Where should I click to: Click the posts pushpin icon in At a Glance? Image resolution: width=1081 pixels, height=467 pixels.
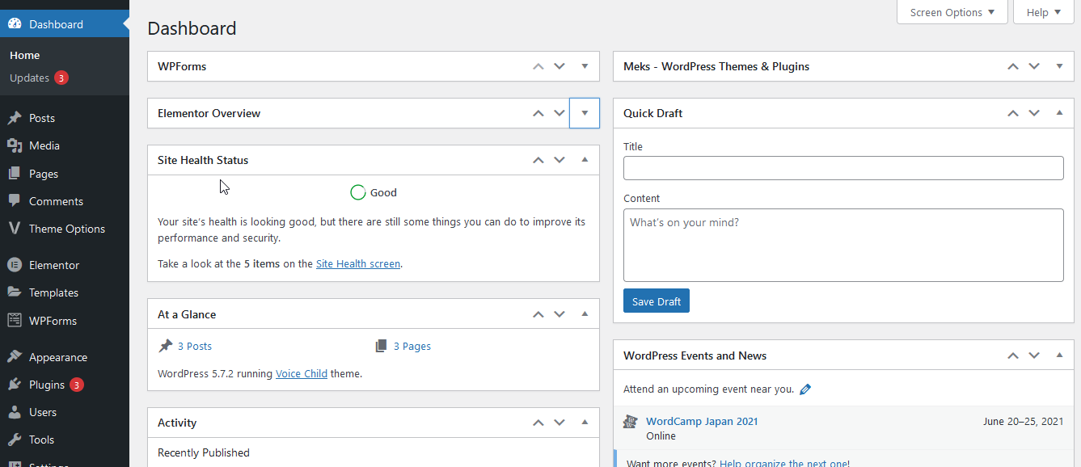click(164, 345)
